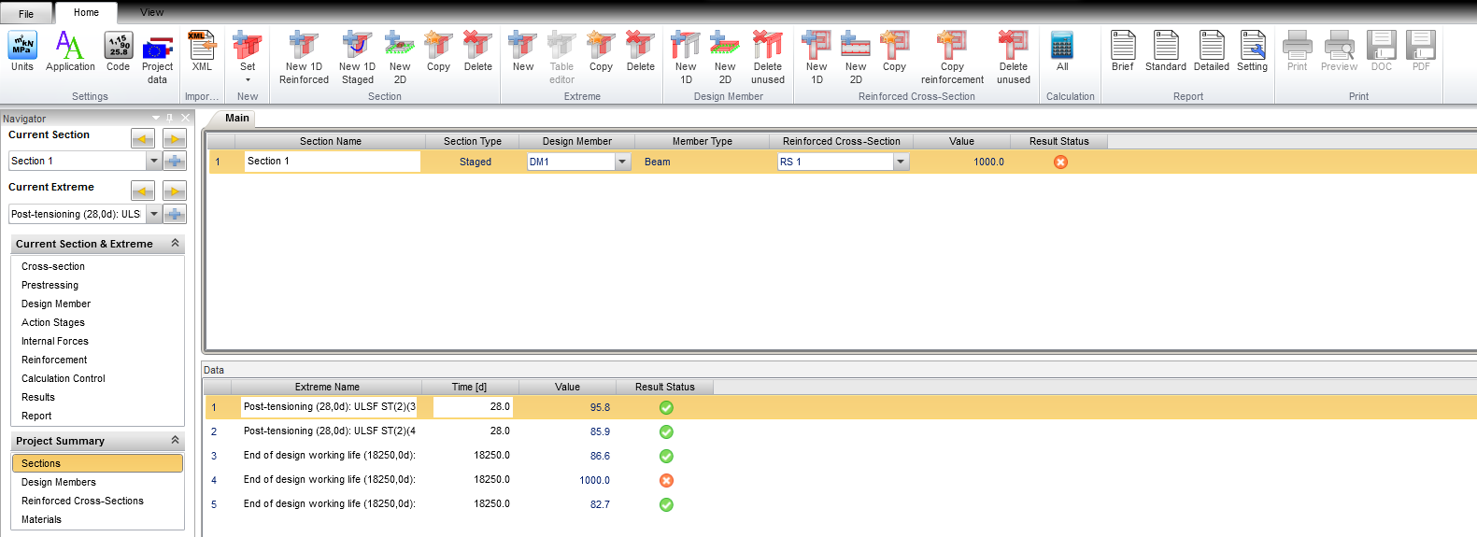
Task: Go to next Current Section arrow
Action: click(175, 139)
